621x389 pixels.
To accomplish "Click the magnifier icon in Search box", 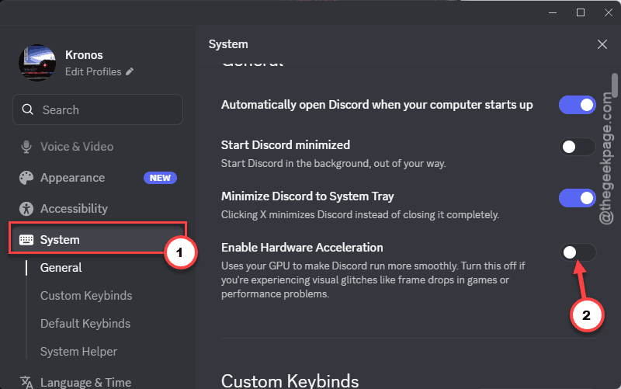I will (x=27, y=109).
